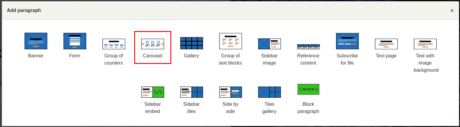
Task: Pick the Text page paragraph icon
Action: click(386, 44)
